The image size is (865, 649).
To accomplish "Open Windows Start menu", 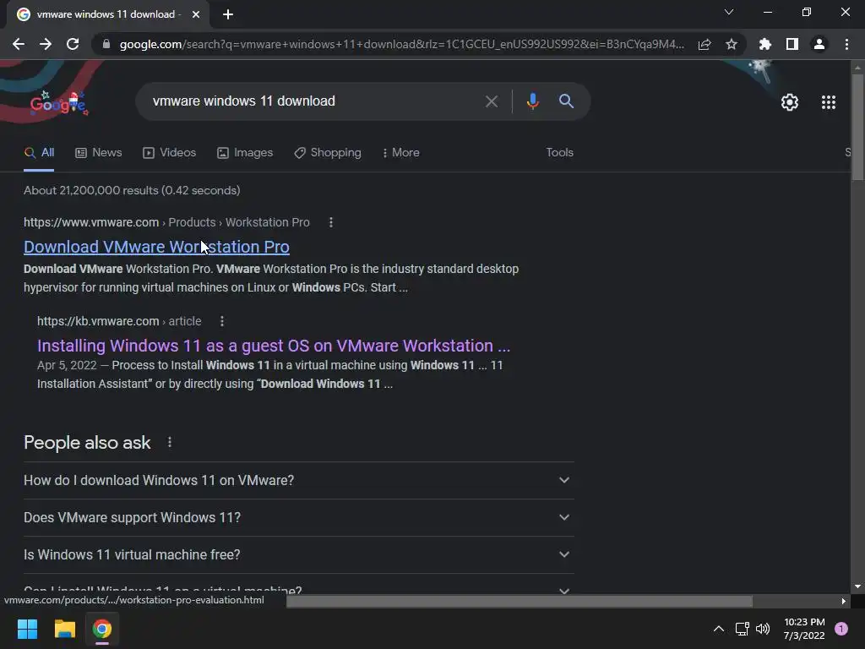I will (x=27, y=629).
